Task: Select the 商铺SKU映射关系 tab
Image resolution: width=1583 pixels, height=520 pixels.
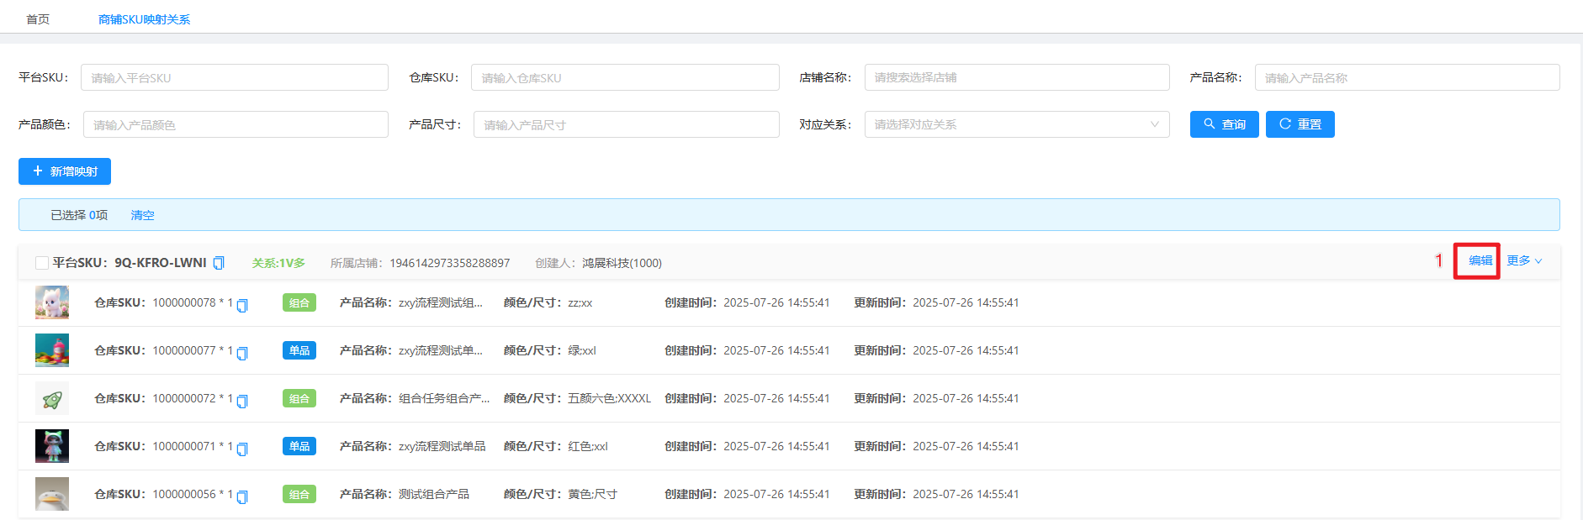Action: 144,19
